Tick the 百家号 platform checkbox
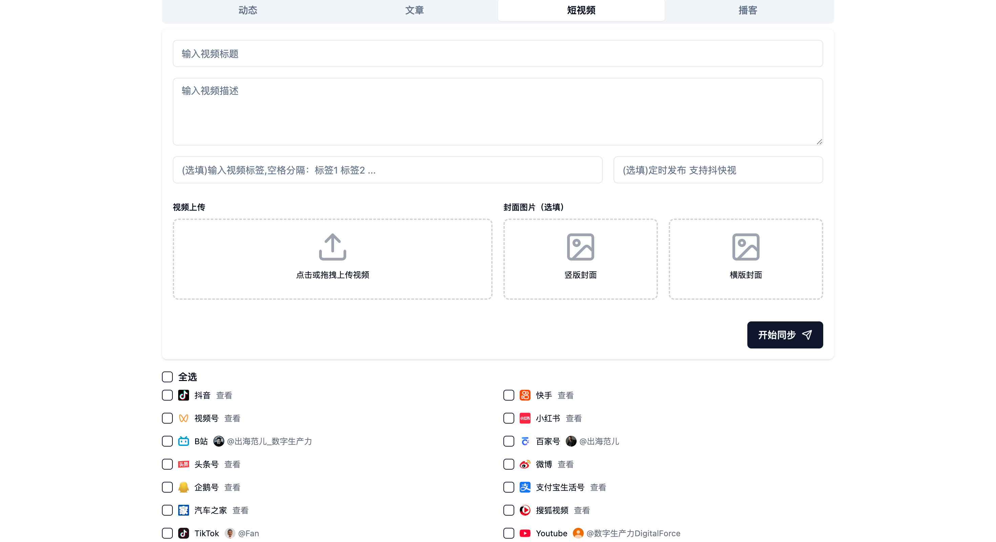Viewport: 996px width, 542px height. pyautogui.click(x=509, y=441)
